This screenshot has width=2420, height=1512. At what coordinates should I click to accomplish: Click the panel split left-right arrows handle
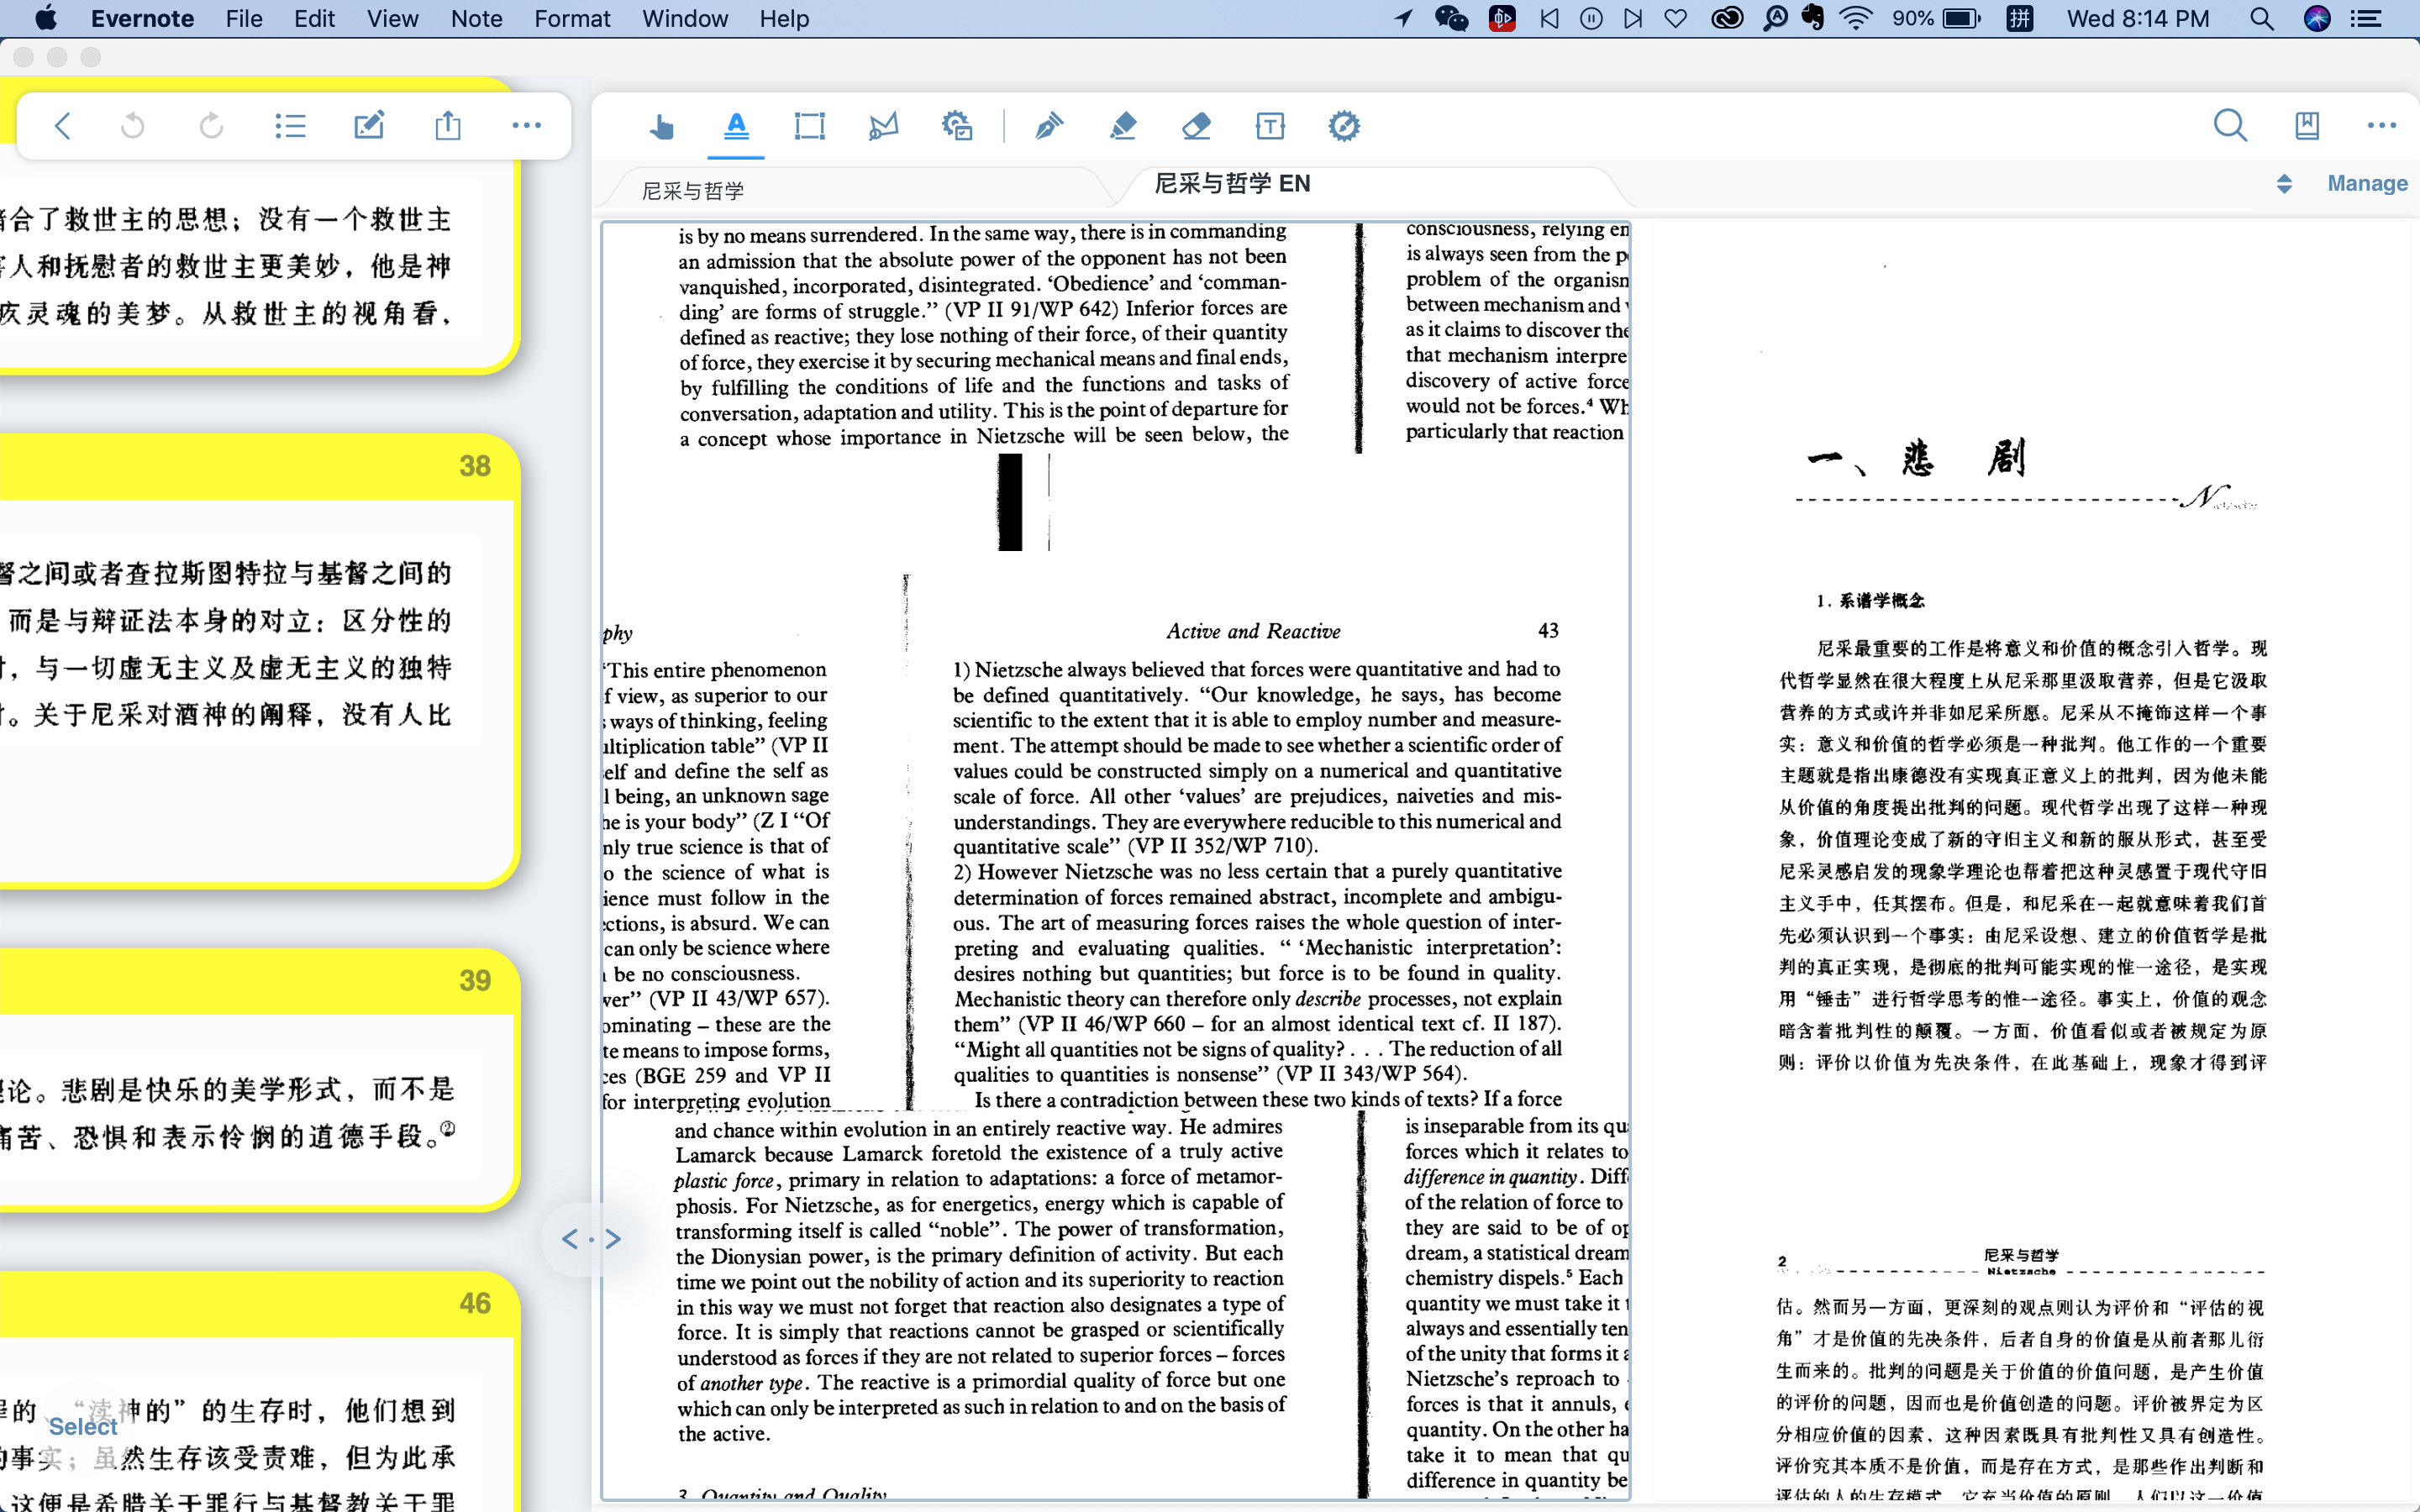(x=591, y=1240)
